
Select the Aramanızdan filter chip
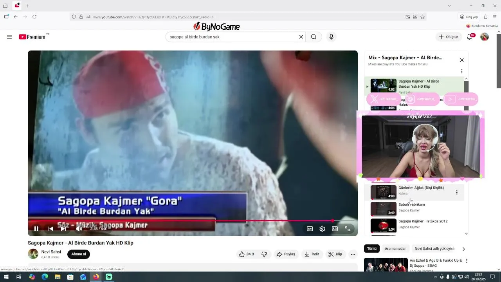pyautogui.click(x=395, y=249)
